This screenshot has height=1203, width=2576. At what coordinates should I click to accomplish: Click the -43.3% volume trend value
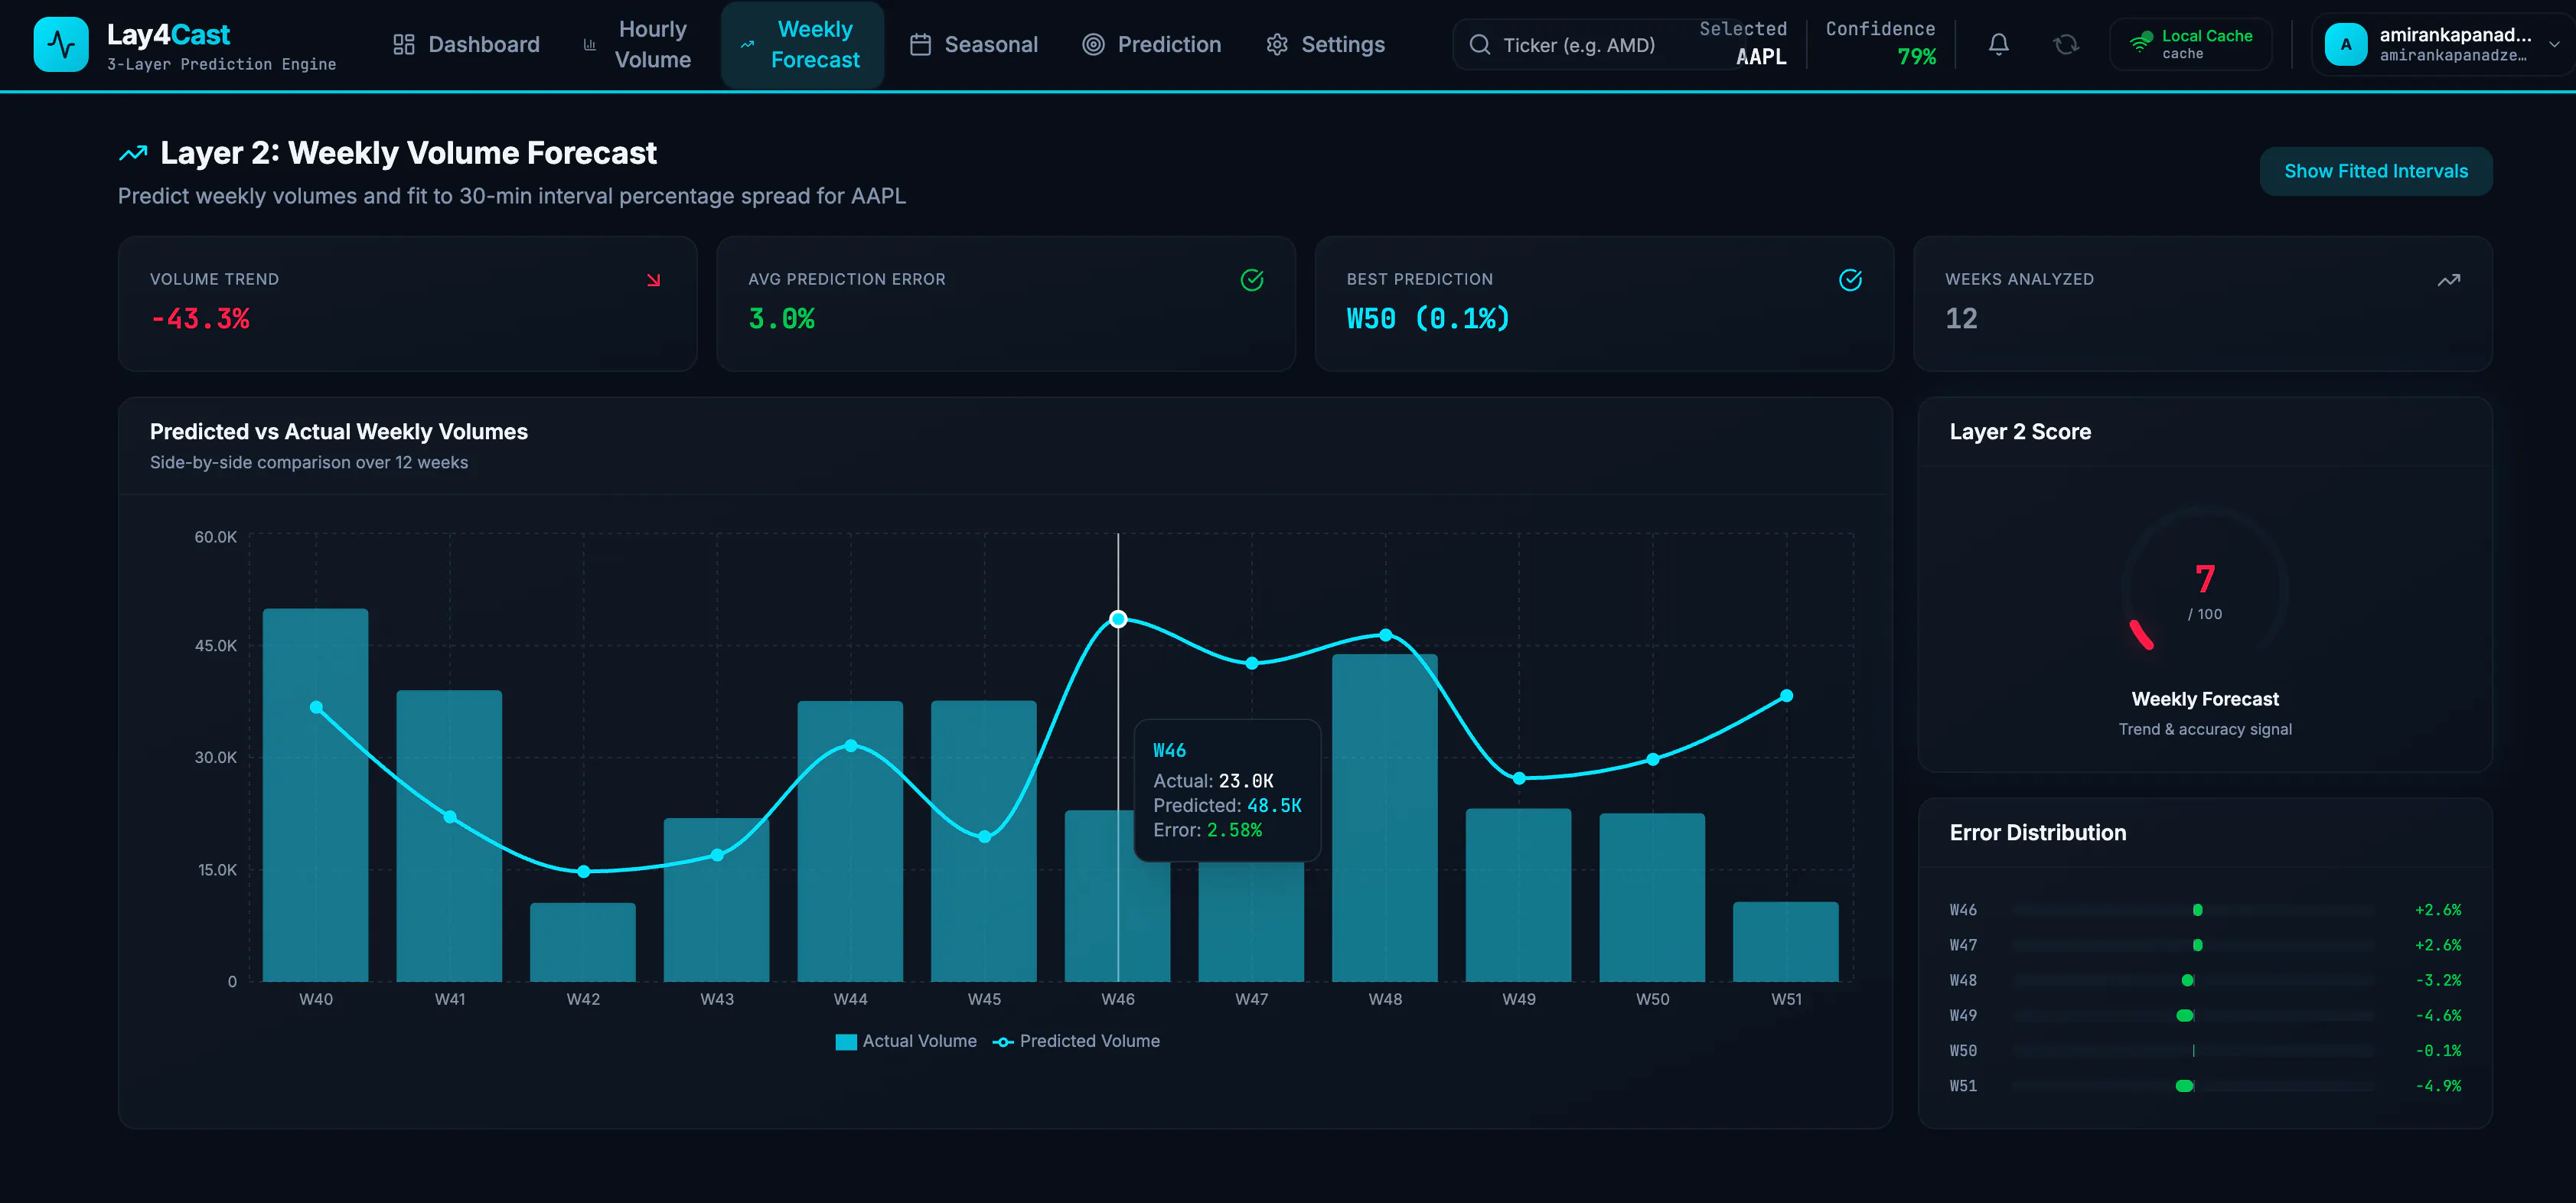(200, 319)
